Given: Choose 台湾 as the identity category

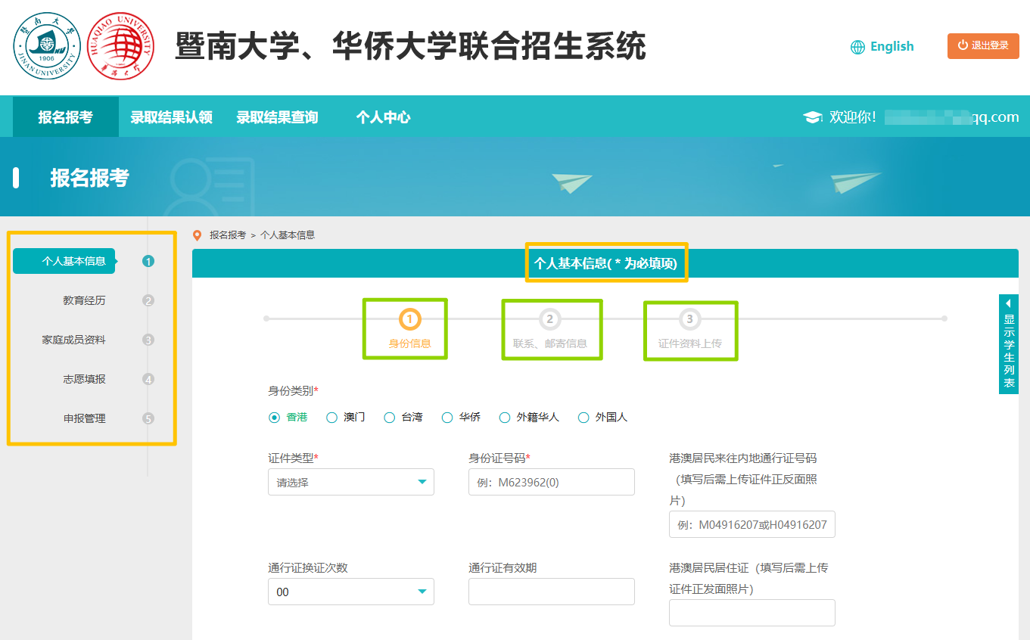Looking at the screenshot, I should 389,417.
